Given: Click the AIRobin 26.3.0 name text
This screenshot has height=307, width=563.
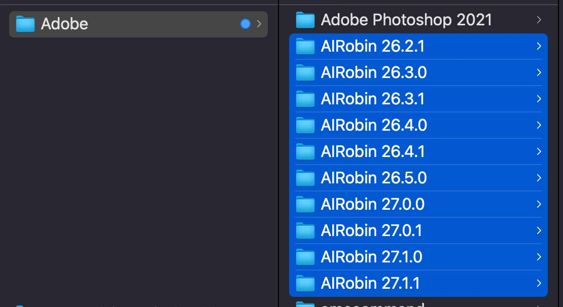Looking at the screenshot, I should pyautogui.click(x=374, y=72).
